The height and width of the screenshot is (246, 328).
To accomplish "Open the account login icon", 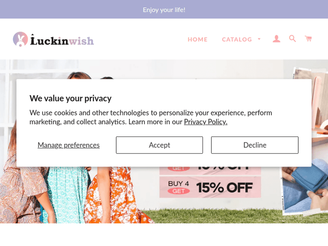I will coord(276,39).
